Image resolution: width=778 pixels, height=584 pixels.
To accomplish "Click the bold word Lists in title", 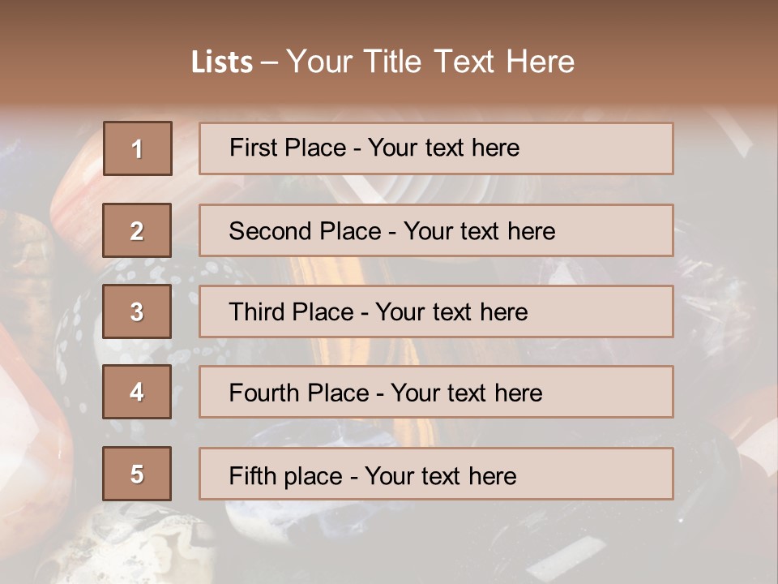I will [222, 62].
